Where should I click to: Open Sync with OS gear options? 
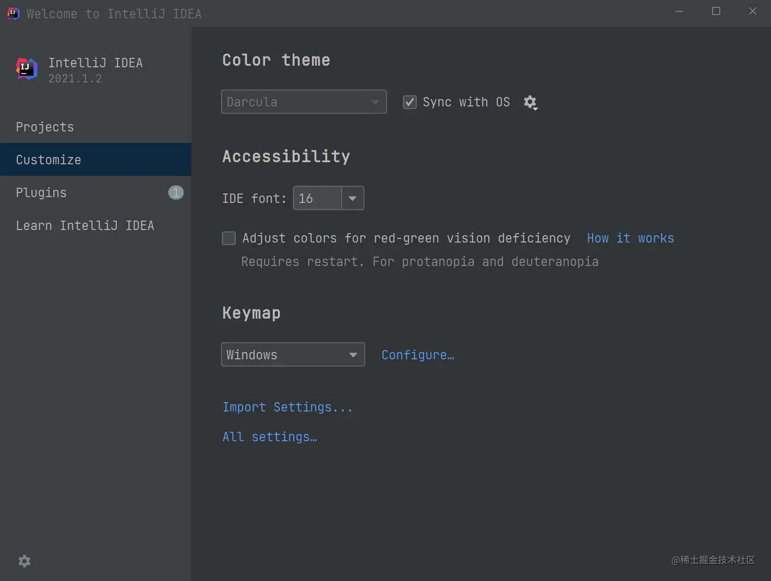point(531,102)
